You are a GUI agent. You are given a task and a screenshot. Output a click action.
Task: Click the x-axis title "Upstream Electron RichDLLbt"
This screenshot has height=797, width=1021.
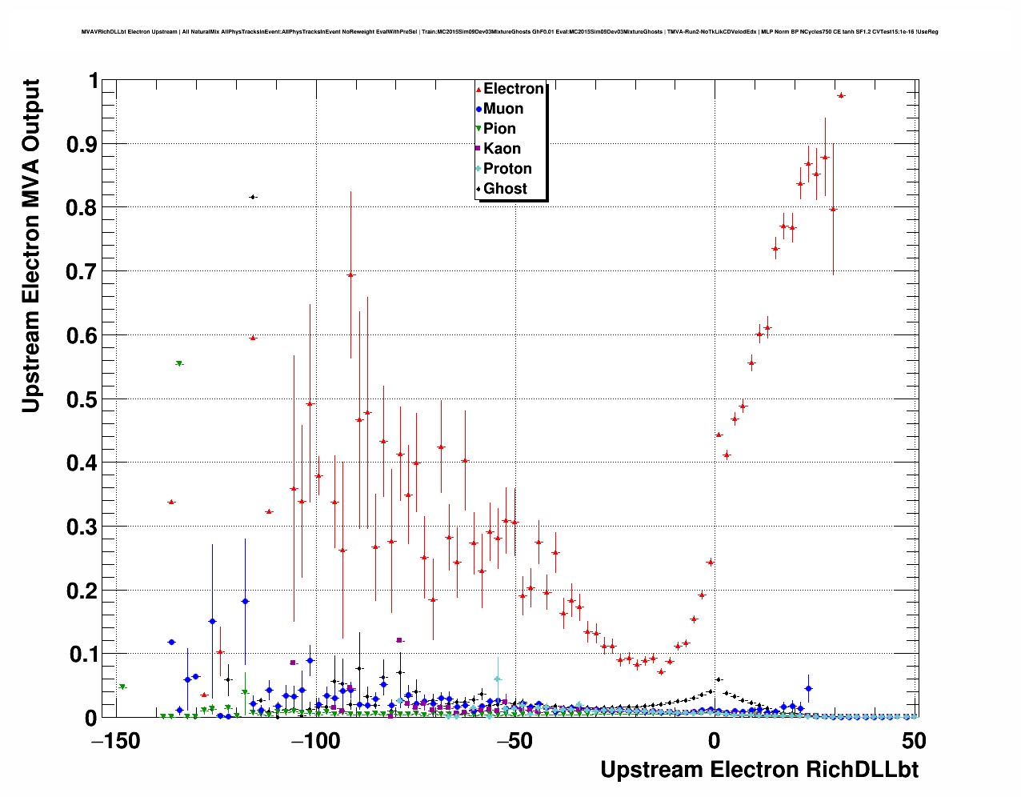pos(759,770)
